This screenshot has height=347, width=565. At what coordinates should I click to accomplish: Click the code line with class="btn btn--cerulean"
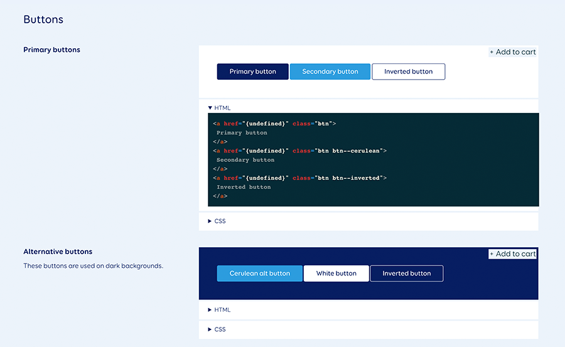[x=300, y=151]
